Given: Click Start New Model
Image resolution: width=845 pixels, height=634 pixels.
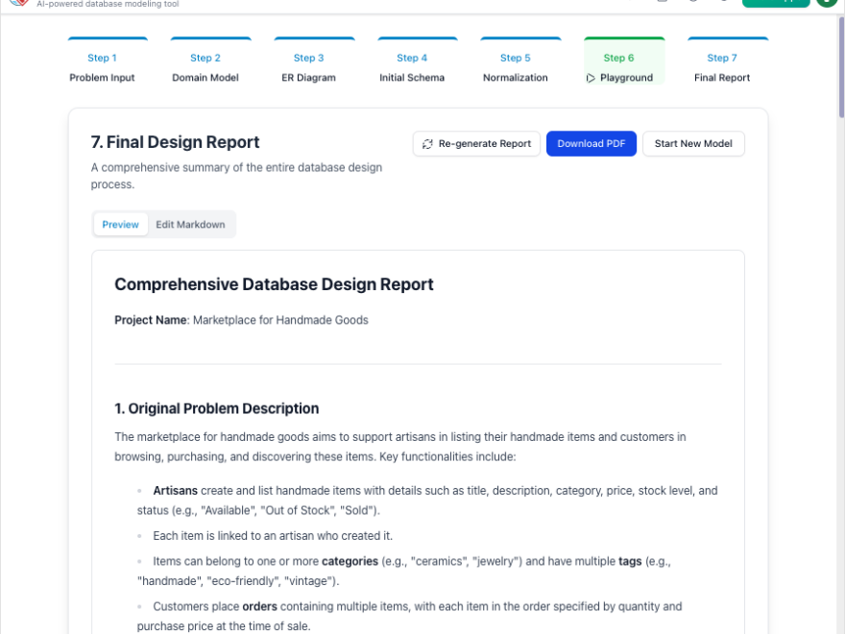Looking at the screenshot, I should click(693, 143).
